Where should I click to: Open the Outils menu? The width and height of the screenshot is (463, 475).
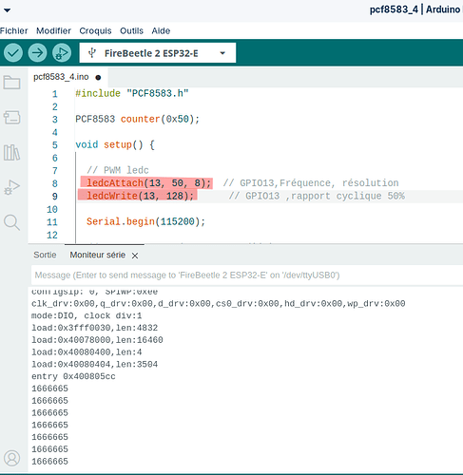(131, 30)
